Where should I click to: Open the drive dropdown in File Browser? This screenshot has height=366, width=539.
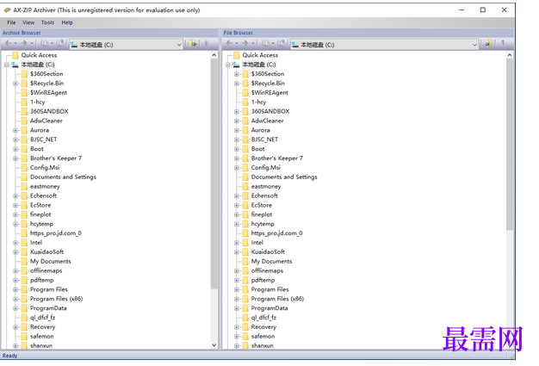click(x=474, y=44)
